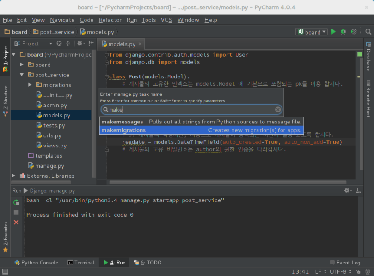Open Python Console tool window

(x=36, y=263)
